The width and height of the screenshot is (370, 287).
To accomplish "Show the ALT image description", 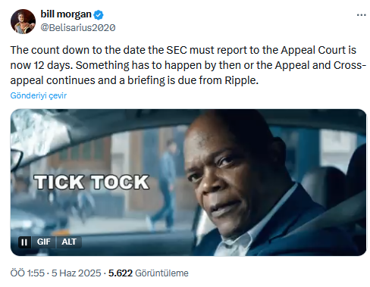I will tap(69, 242).
